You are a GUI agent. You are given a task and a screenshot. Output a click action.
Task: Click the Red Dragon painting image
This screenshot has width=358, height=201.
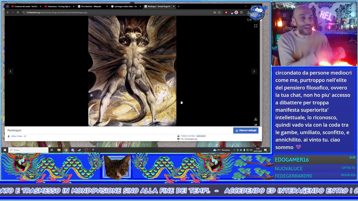point(132,71)
